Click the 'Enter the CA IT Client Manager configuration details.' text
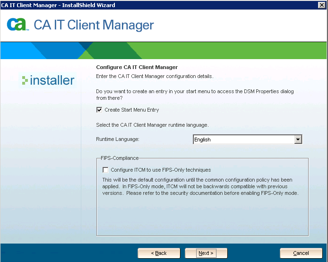Image resolution: width=328 pixels, height=262 pixels. pos(155,76)
